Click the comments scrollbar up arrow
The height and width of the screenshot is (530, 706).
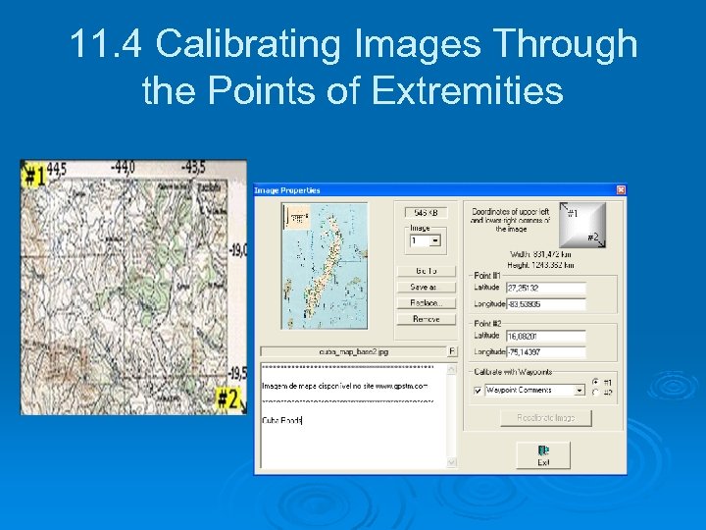(452, 370)
